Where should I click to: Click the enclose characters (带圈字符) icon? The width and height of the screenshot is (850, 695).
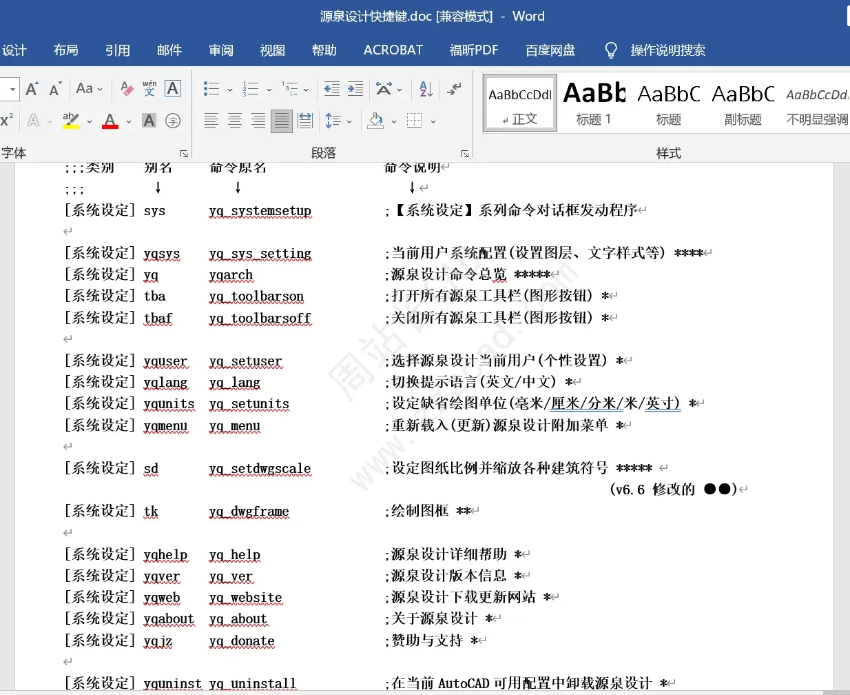pyautogui.click(x=173, y=121)
